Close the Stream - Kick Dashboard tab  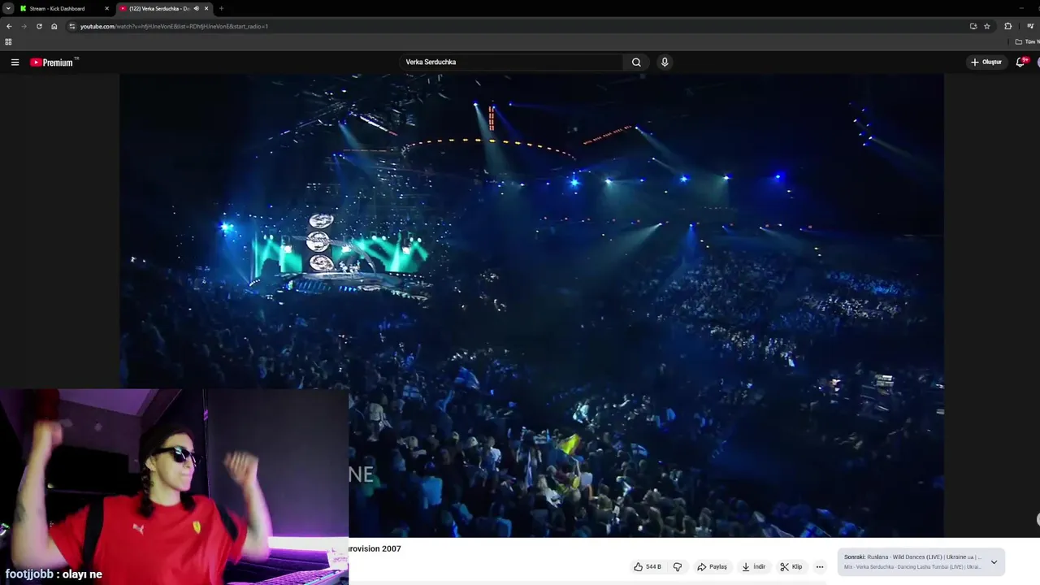pyautogui.click(x=106, y=8)
